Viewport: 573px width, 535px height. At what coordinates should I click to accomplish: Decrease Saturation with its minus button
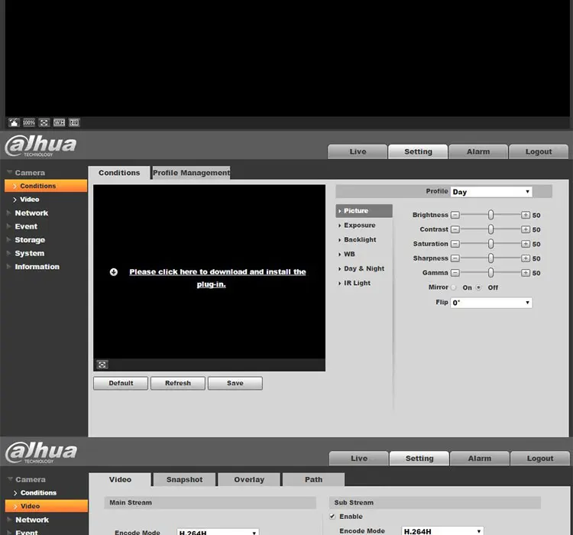(x=455, y=244)
